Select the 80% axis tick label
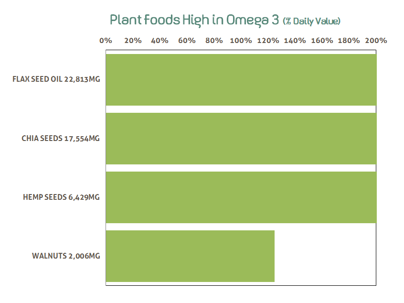The height and width of the screenshot is (303, 404). pos(214,41)
